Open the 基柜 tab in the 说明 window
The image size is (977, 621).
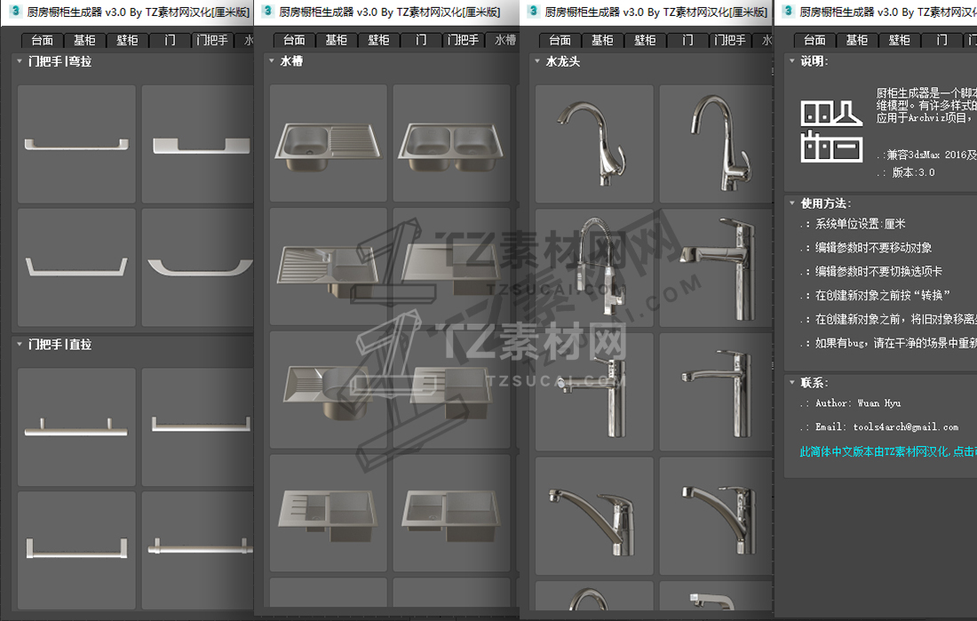click(x=857, y=41)
